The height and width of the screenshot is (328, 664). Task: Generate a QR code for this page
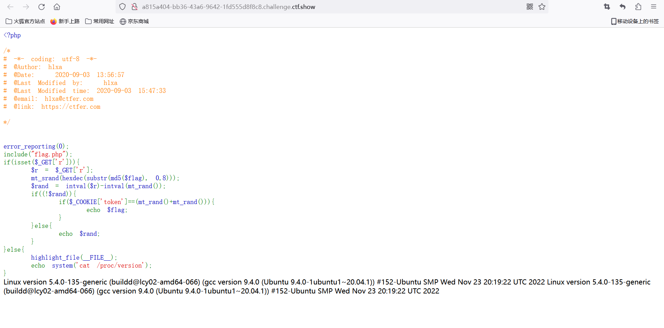[x=529, y=7]
